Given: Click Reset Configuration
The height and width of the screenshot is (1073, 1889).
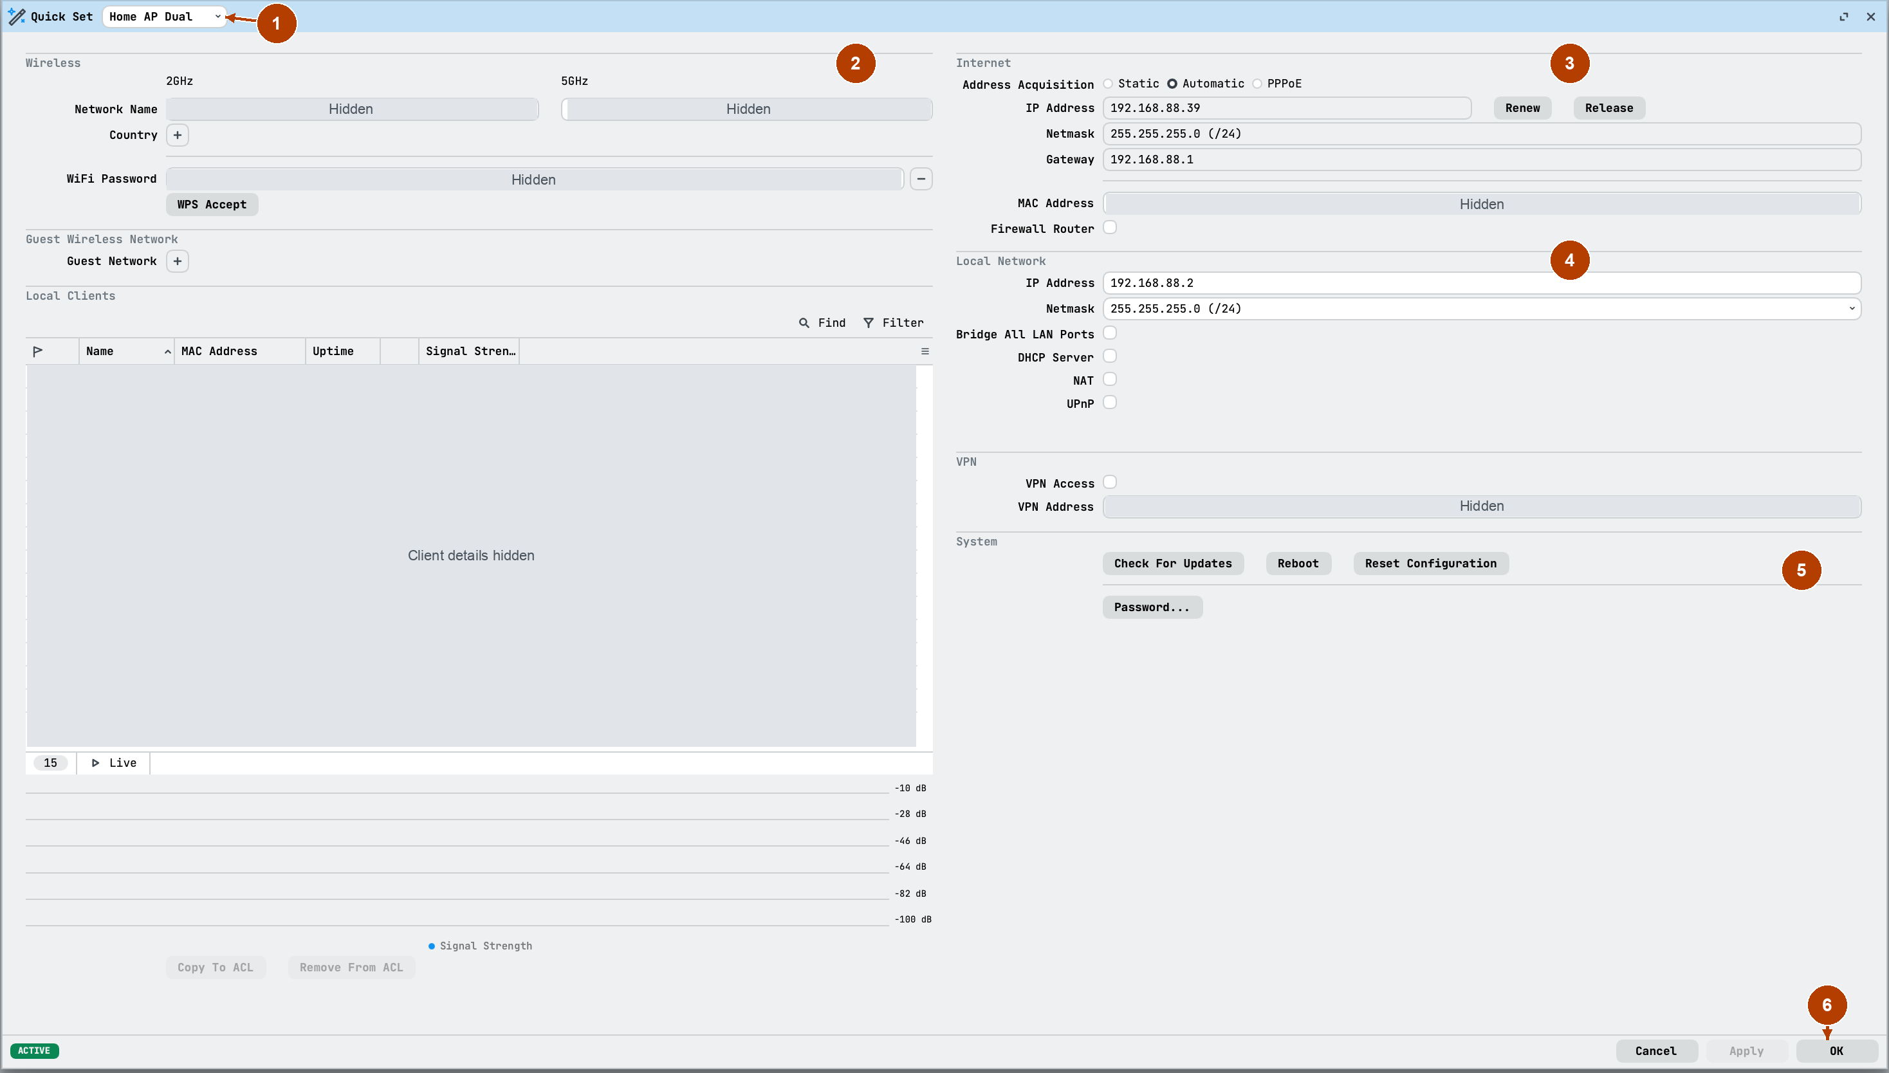Looking at the screenshot, I should click(1430, 563).
